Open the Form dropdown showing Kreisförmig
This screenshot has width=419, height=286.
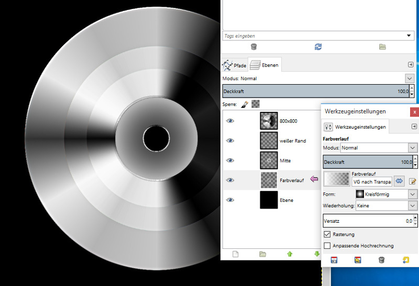[386, 194]
